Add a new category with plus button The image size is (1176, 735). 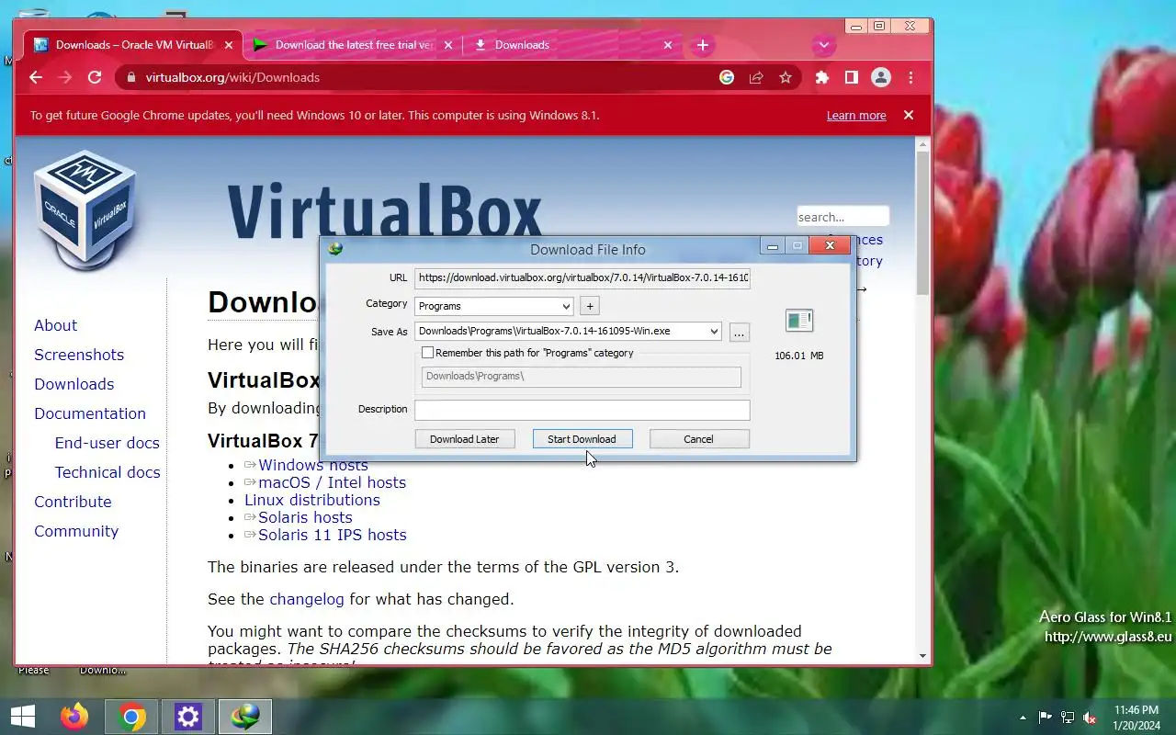click(x=590, y=306)
